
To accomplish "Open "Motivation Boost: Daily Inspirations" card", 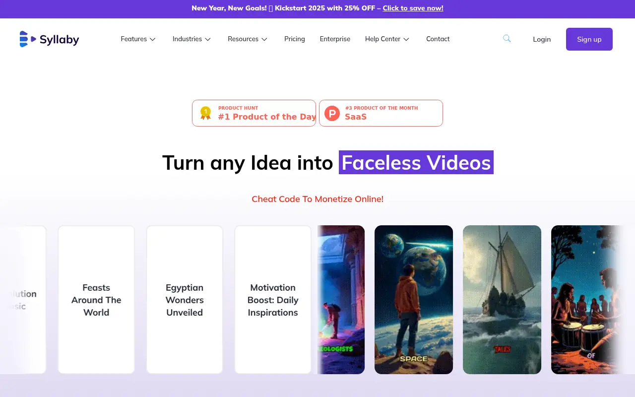I will 272,299.
